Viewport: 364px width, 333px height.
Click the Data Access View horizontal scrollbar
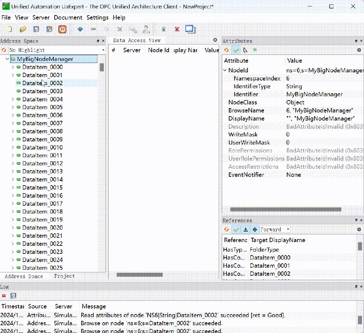140,275
